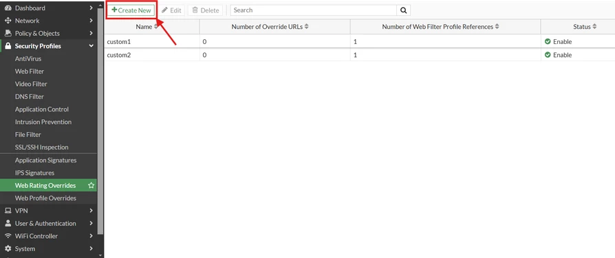Click profile references value 1 for custom2
Viewport: 615px width, 258px height.
pyautogui.click(x=356, y=55)
